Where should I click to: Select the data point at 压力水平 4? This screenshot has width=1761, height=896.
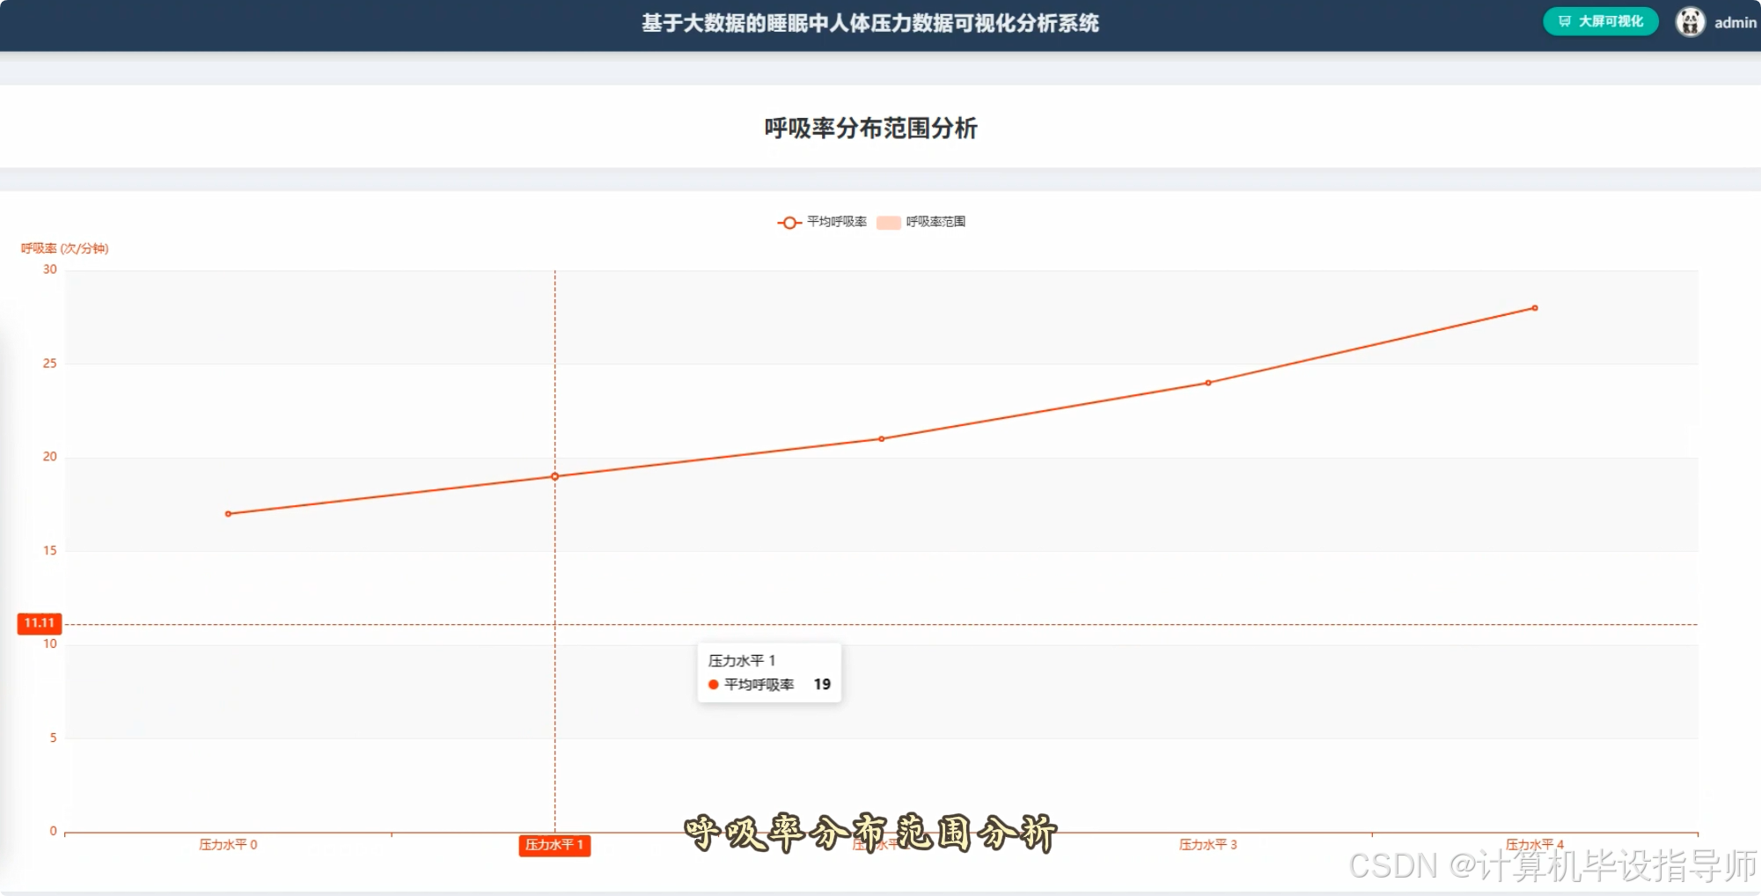pos(1535,308)
